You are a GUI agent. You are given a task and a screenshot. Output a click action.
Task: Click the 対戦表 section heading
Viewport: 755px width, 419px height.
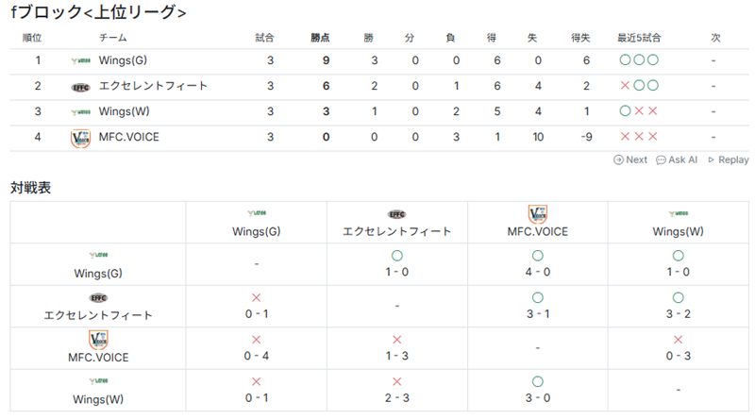[x=30, y=188]
